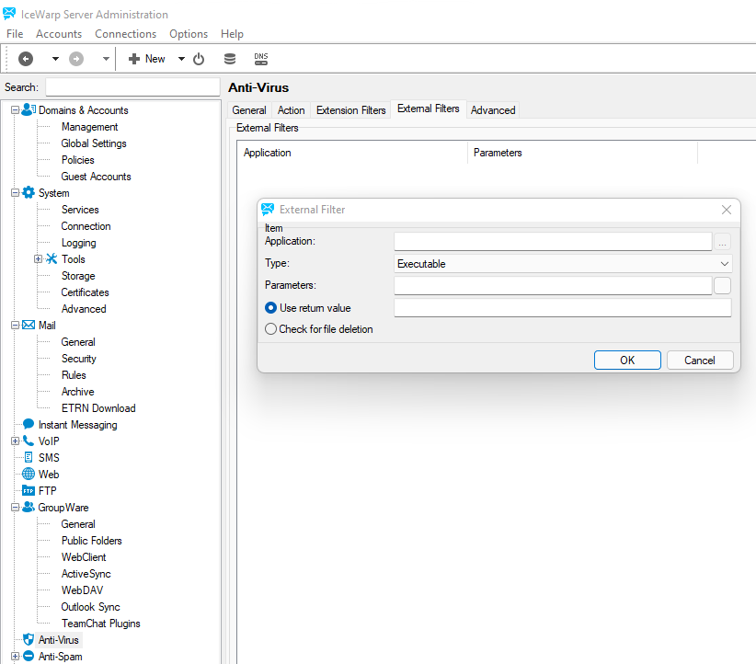Select Policies in the tree

[x=77, y=160]
